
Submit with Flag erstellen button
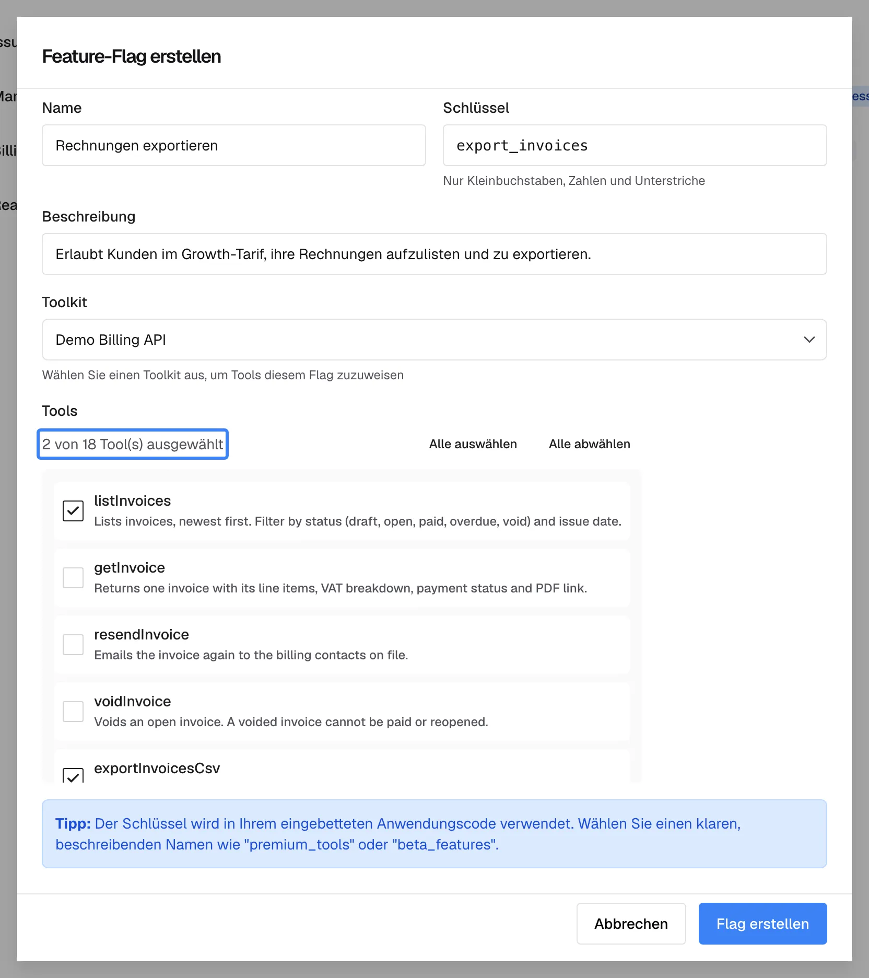762,924
